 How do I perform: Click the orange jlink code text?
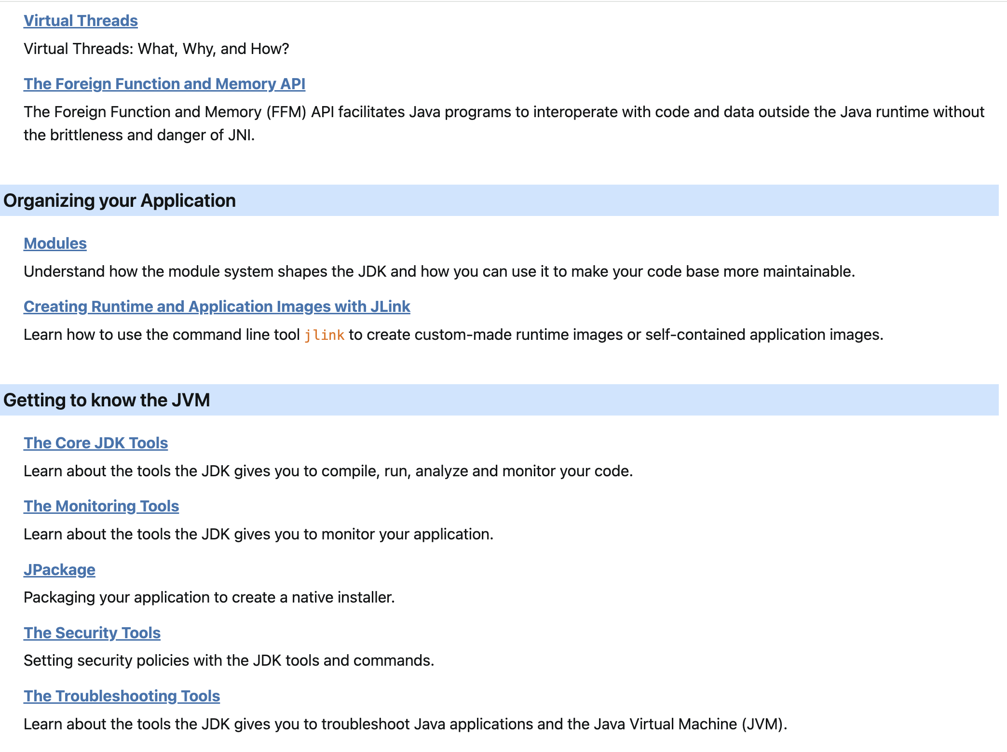pos(324,335)
